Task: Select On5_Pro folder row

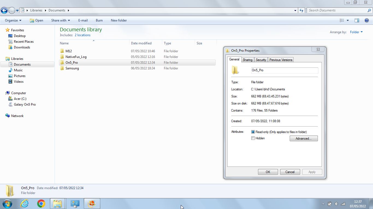Action: [137, 63]
